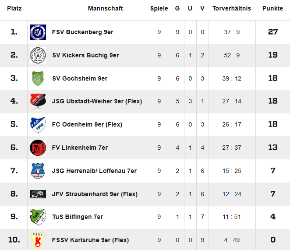The image size is (290, 250).
Task: Open the JFV Straubenhardt logo
Action: pyautogui.click(x=38, y=194)
